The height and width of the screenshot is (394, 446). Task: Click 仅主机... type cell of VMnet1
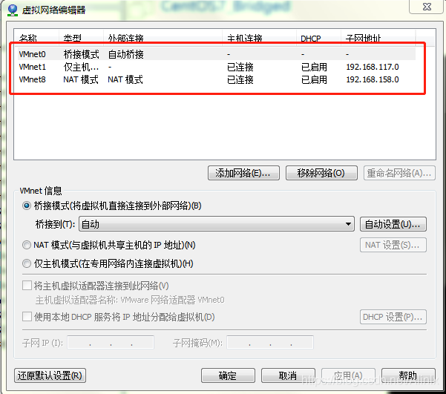[81, 67]
